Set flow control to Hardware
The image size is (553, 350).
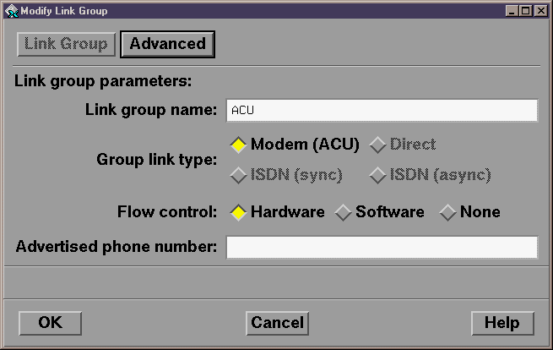pyautogui.click(x=277, y=212)
